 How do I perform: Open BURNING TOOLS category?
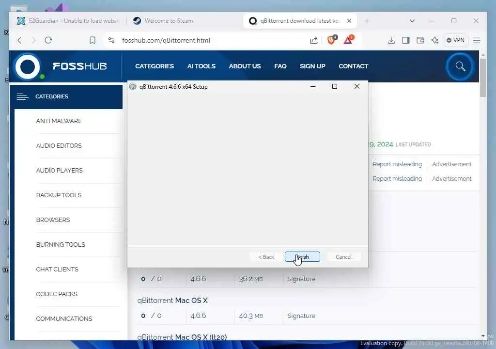coord(61,244)
